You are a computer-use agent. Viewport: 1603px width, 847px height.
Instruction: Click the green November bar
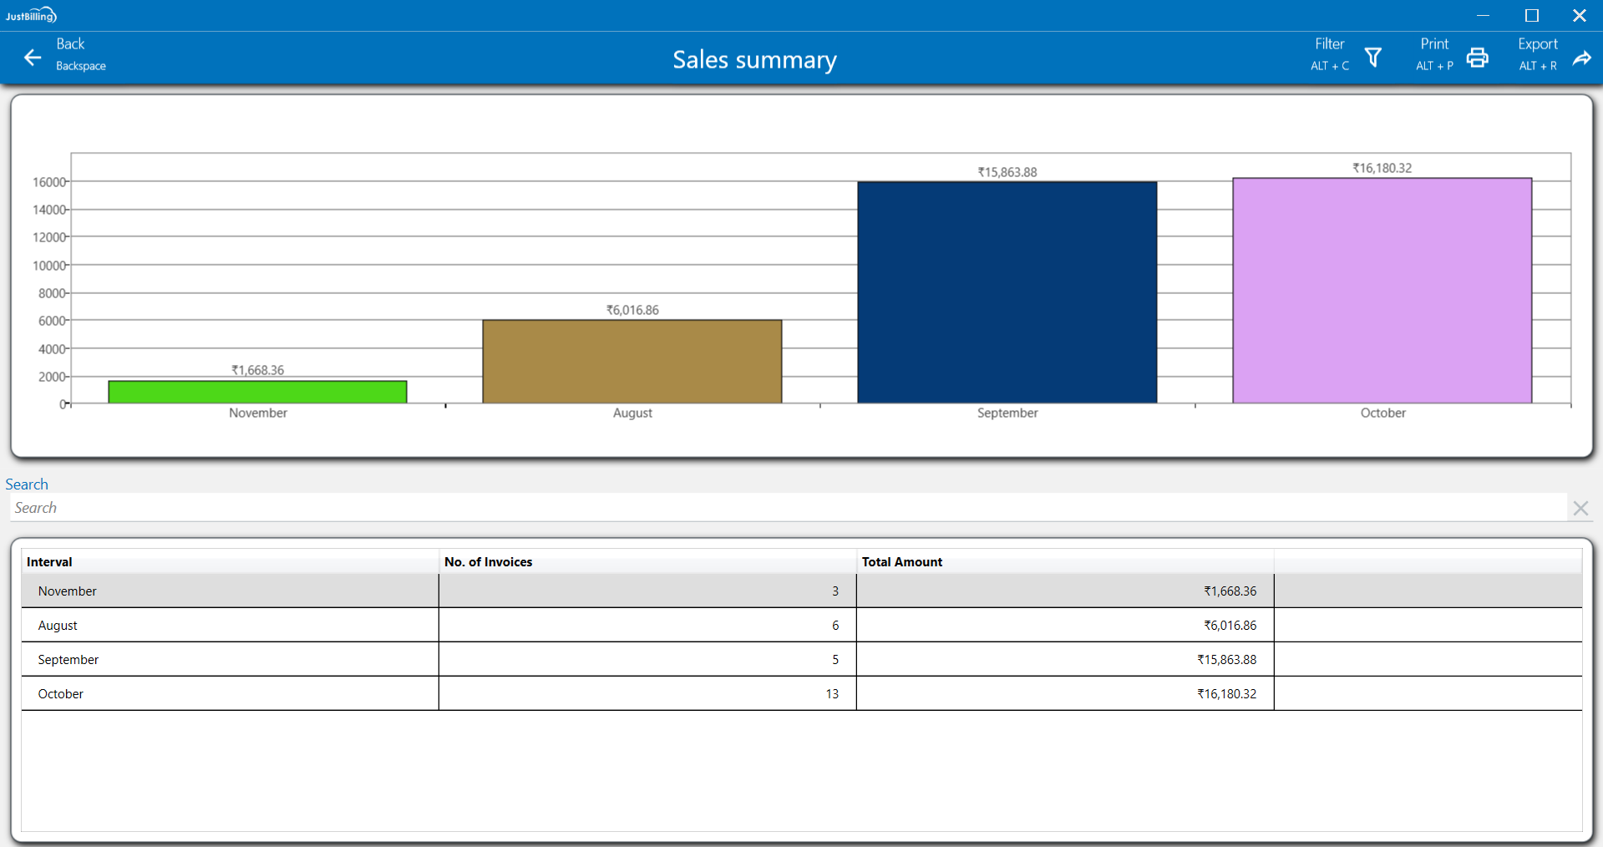coord(257,392)
